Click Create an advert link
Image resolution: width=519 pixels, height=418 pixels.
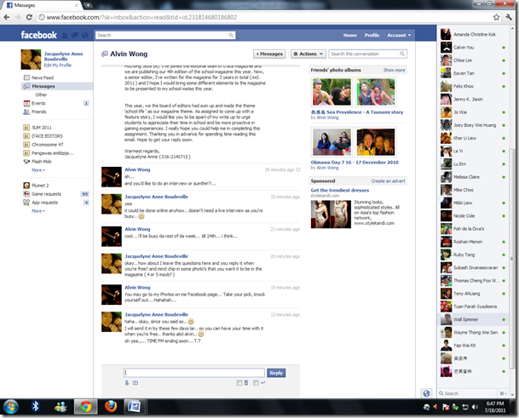pos(388,181)
